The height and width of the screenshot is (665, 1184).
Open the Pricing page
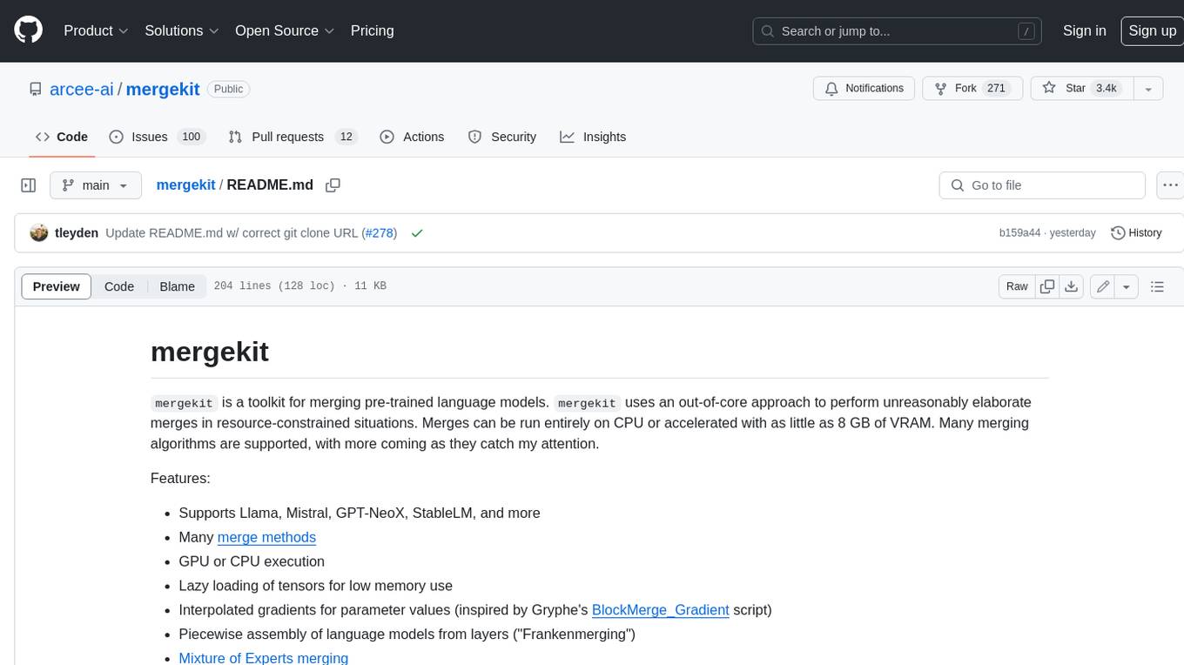point(372,30)
